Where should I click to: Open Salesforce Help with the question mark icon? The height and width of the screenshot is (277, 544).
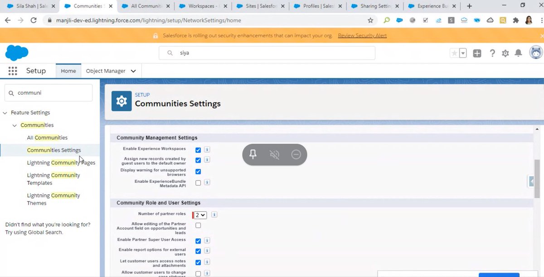tap(492, 53)
